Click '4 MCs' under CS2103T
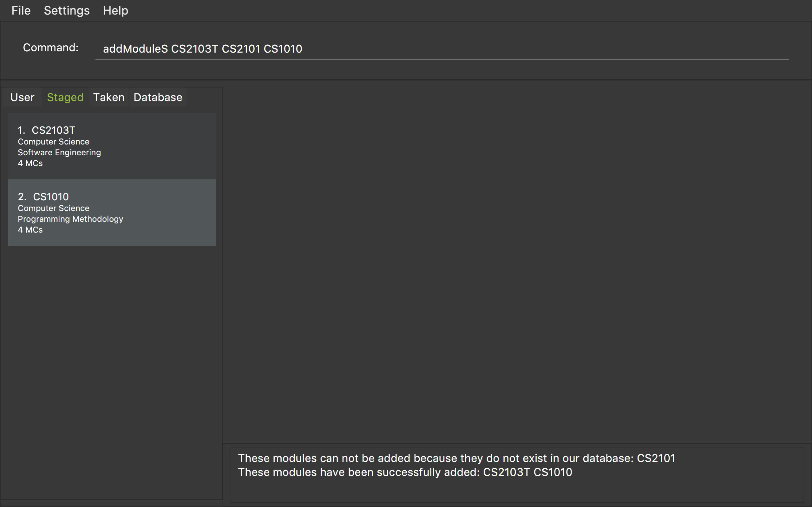The height and width of the screenshot is (507, 812). (30, 163)
